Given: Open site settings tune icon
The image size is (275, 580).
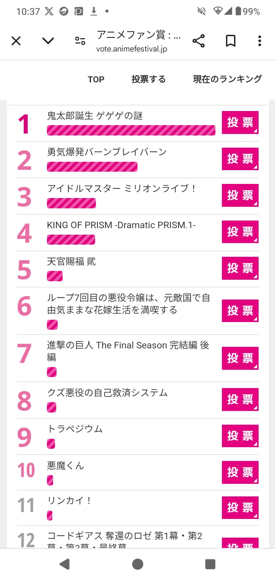Looking at the screenshot, I should 80,41.
